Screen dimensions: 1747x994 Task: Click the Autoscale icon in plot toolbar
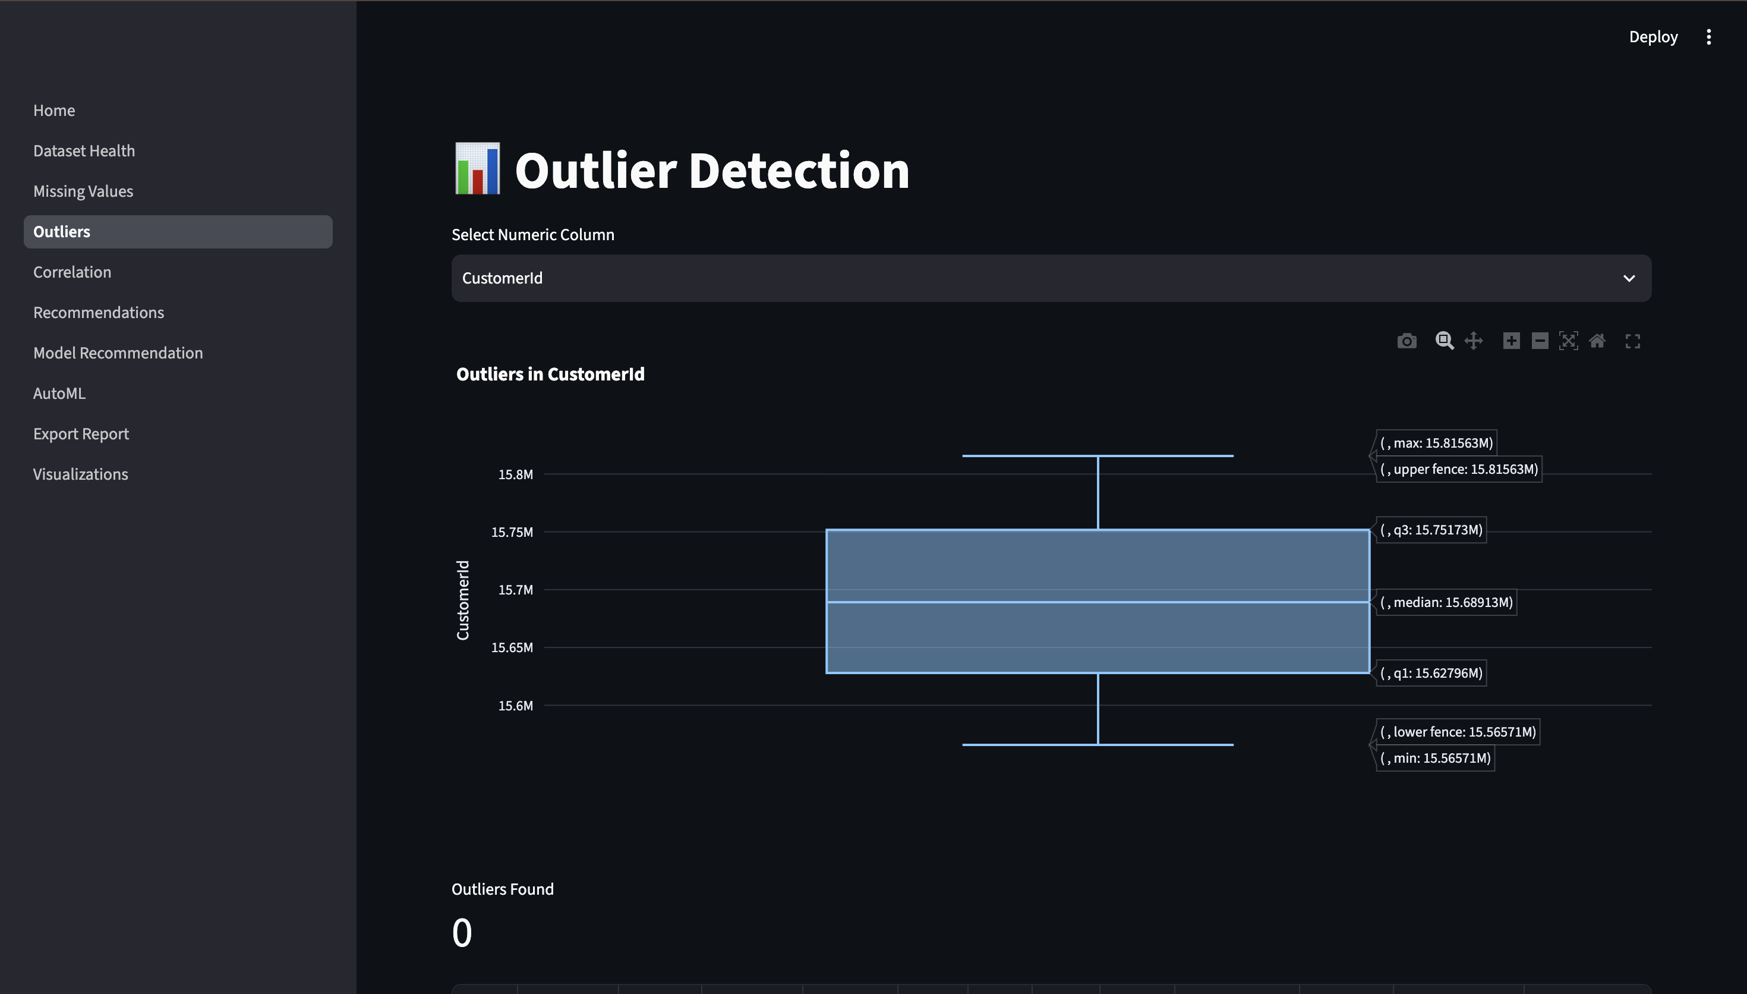pyautogui.click(x=1568, y=341)
